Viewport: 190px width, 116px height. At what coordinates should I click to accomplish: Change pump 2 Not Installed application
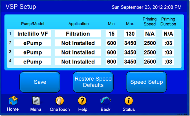coord(78,43)
